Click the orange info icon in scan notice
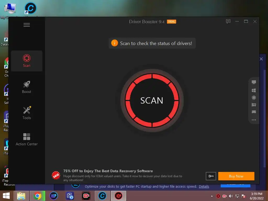The height and width of the screenshot is (201, 268). (x=115, y=43)
